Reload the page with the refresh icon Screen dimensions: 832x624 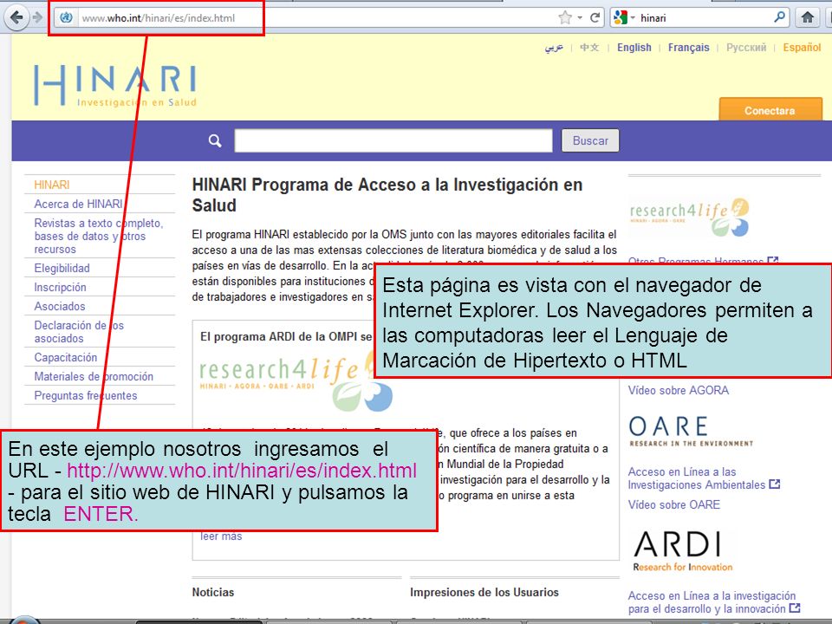tap(595, 17)
